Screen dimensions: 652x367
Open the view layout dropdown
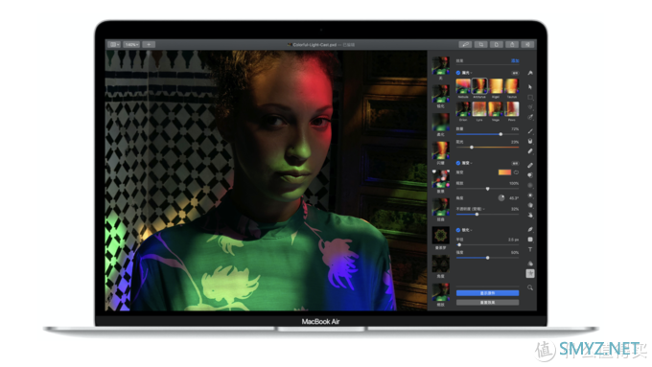114,44
